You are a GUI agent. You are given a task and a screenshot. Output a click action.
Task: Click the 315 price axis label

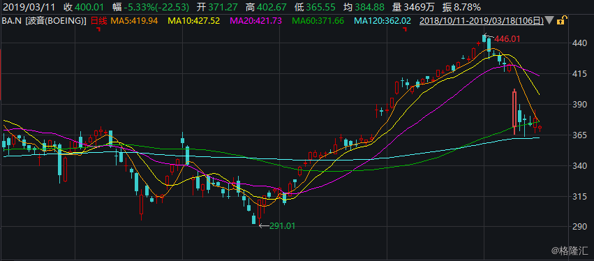click(580, 196)
